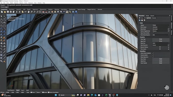Open the Cloe Comel Eeseiem dropdown
Screen dimensions: 173x97
161,35
